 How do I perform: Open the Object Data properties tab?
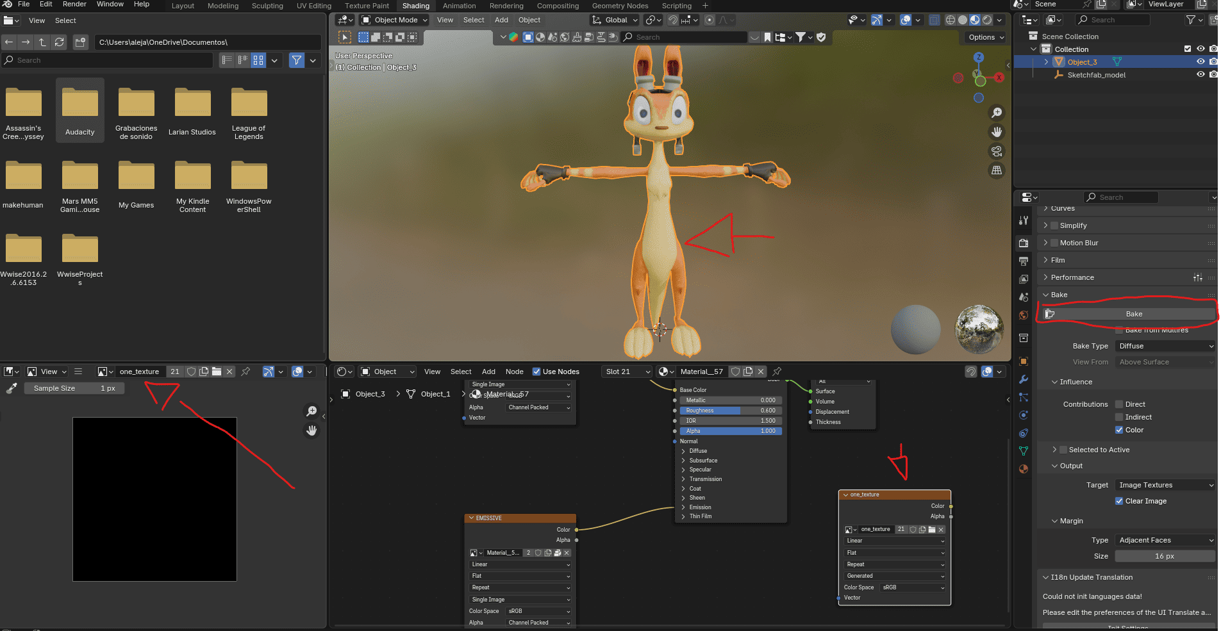[1024, 451]
